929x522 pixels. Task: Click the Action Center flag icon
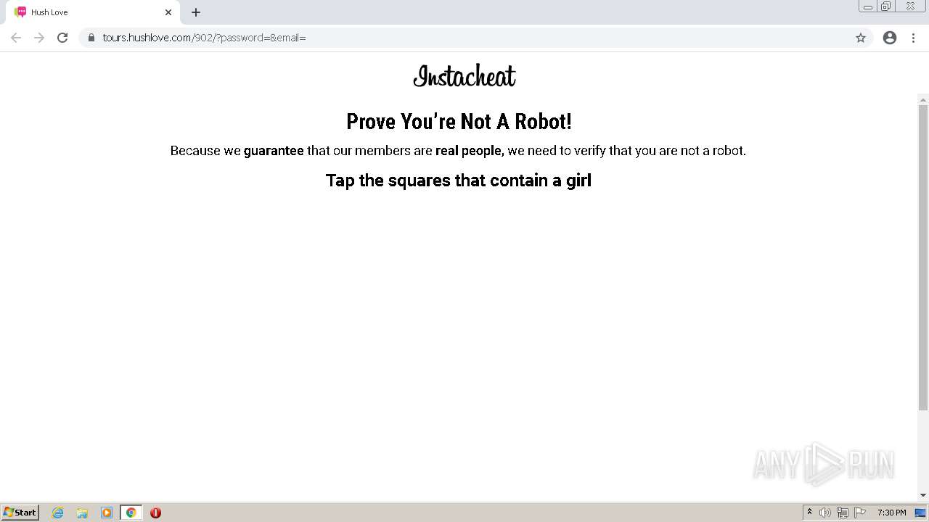860,513
